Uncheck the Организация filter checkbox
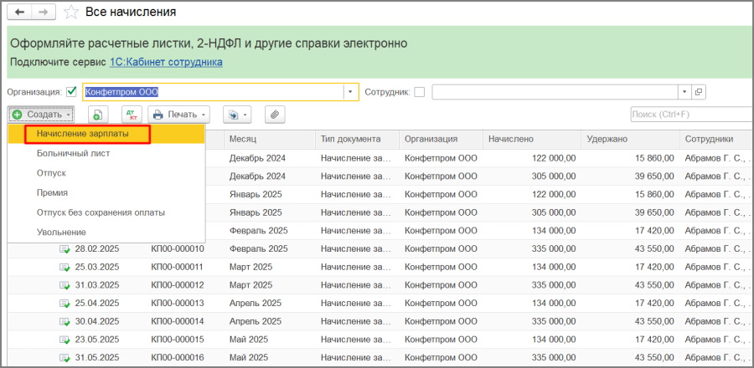The width and height of the screenshot is (754, 368). (72, 92)
